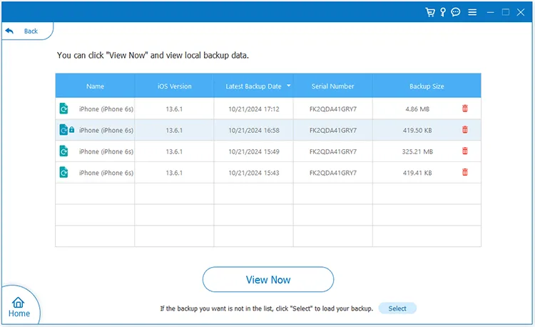Click the View Now button
Screen dimensions: 535x327
coord(268,280)
